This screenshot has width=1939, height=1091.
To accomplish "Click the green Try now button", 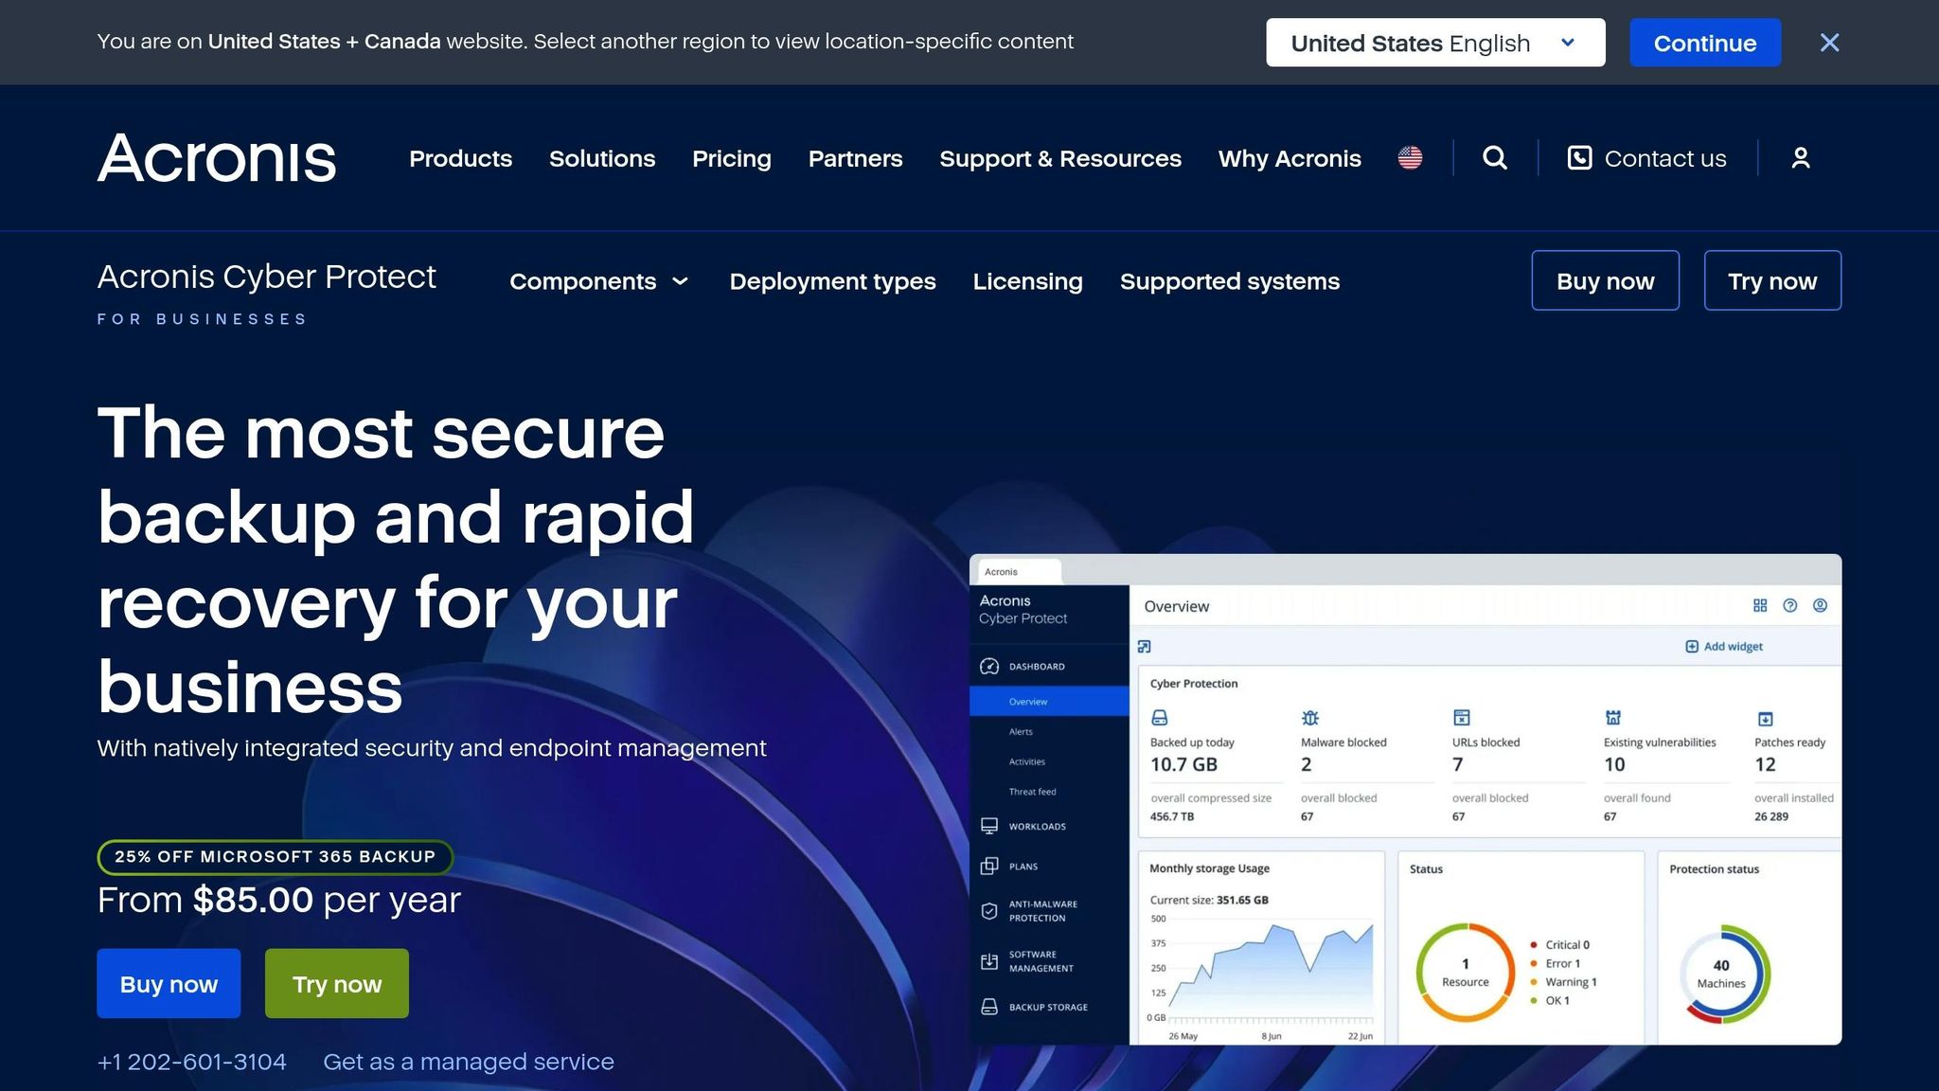I will coord(336,983).
